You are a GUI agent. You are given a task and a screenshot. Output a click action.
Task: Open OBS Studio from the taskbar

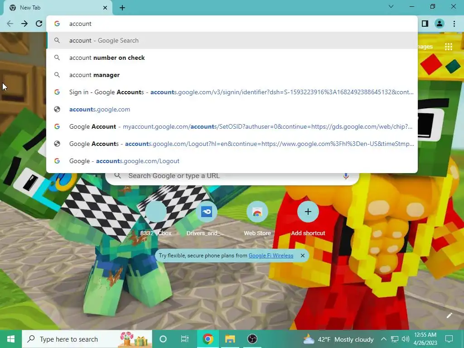click(x=252, y=339)
